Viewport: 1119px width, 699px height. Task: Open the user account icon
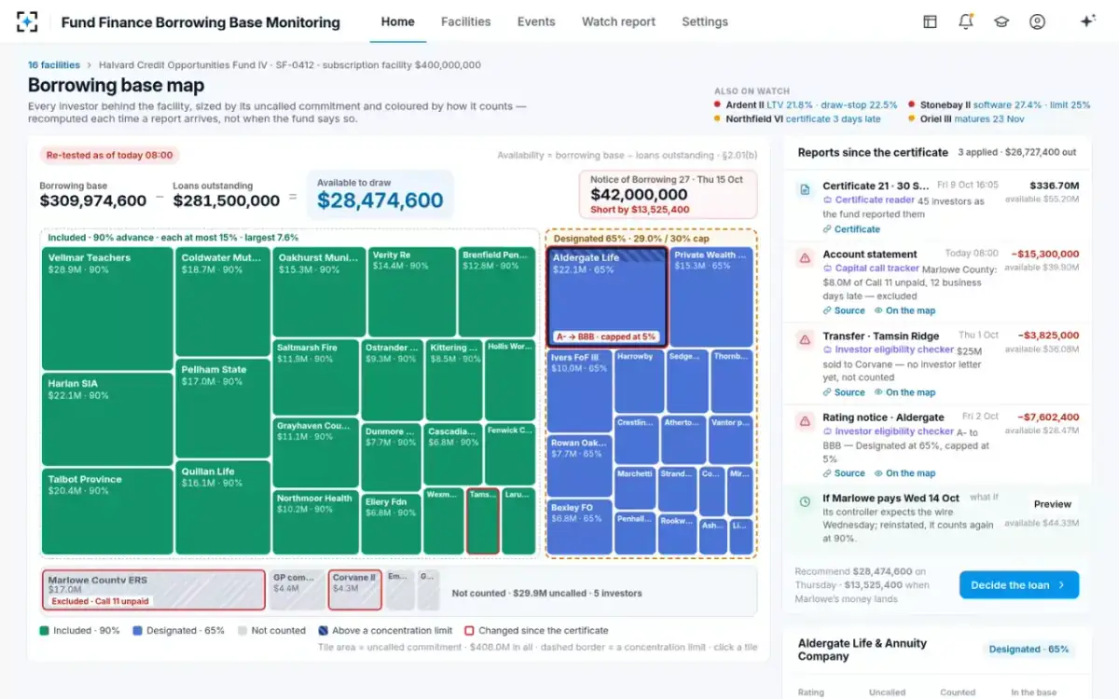(1037, 21)
